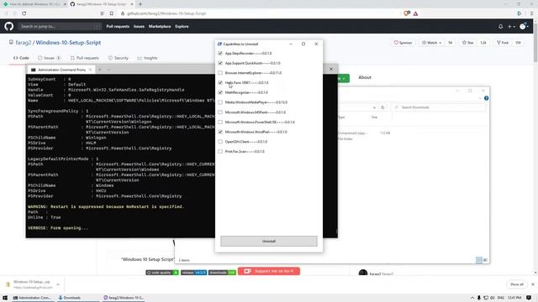Image resolution: width=538 pixels, height=302 pixels.
Task: Click Show all downloads button
Action: point(516,284)
